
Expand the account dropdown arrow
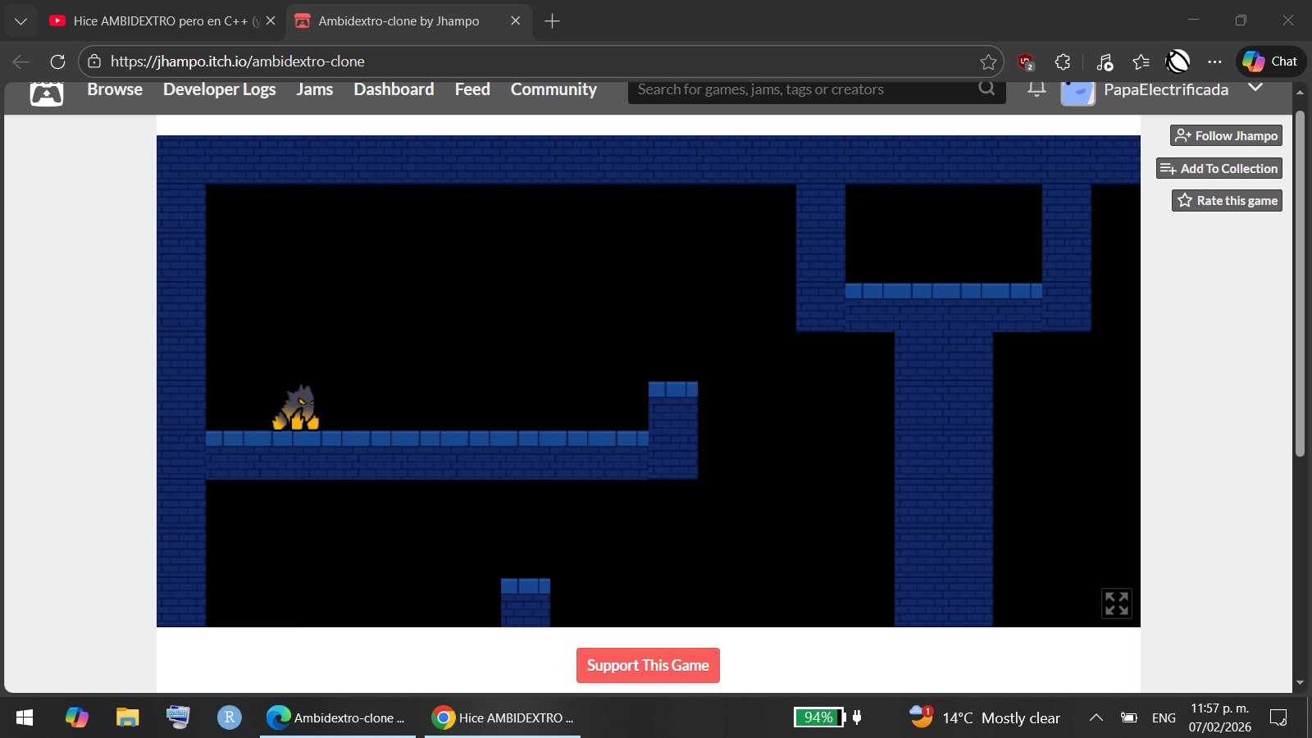(x=1255, y=87)
